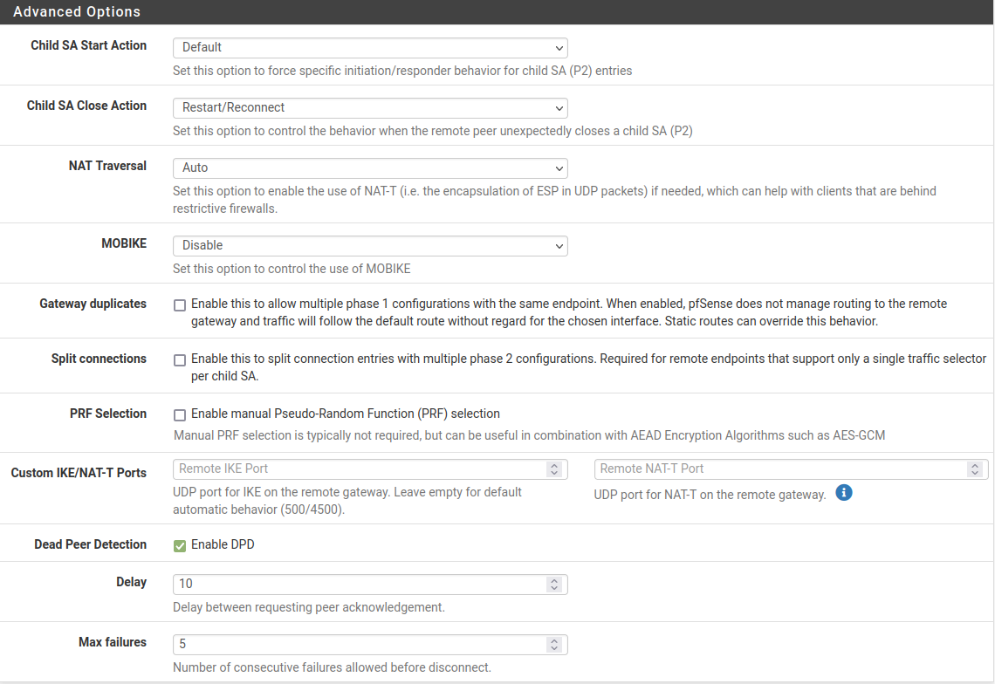Tick the Split connections checkbox
Image resolution: width=995 pixels, height=684 pixels.
(180, 360)
